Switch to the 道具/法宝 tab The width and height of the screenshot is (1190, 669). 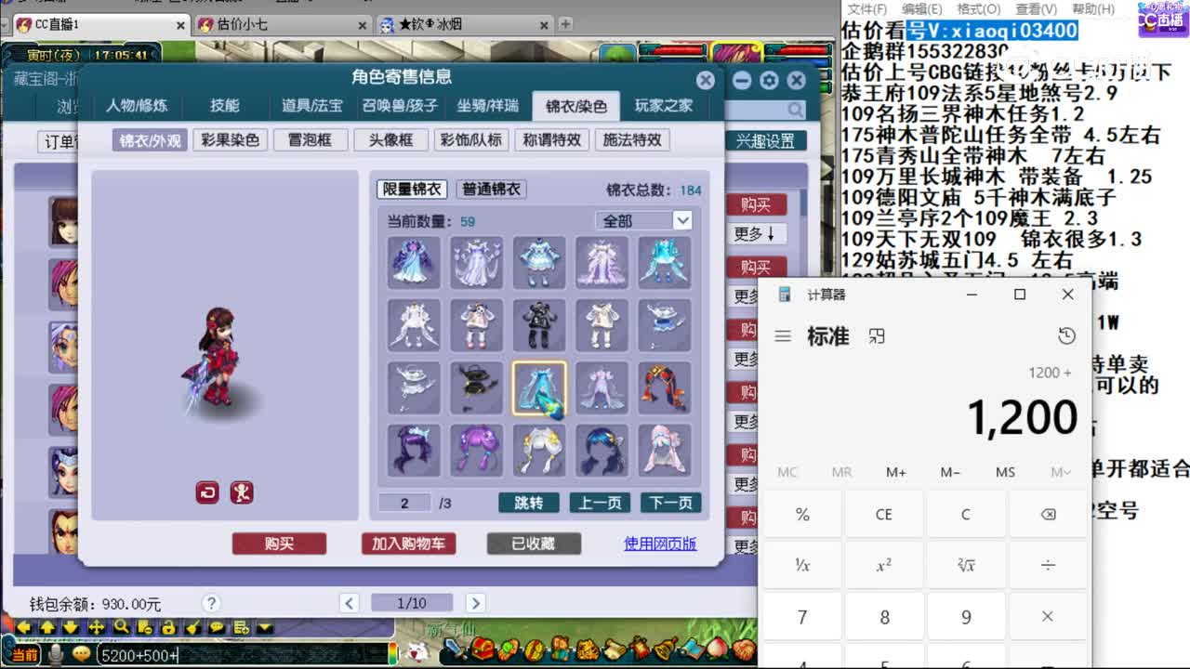(312, 106)
